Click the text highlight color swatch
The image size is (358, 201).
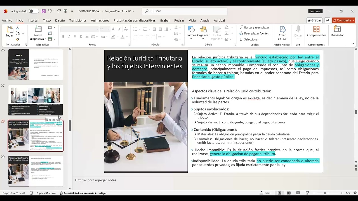[113, 37]
